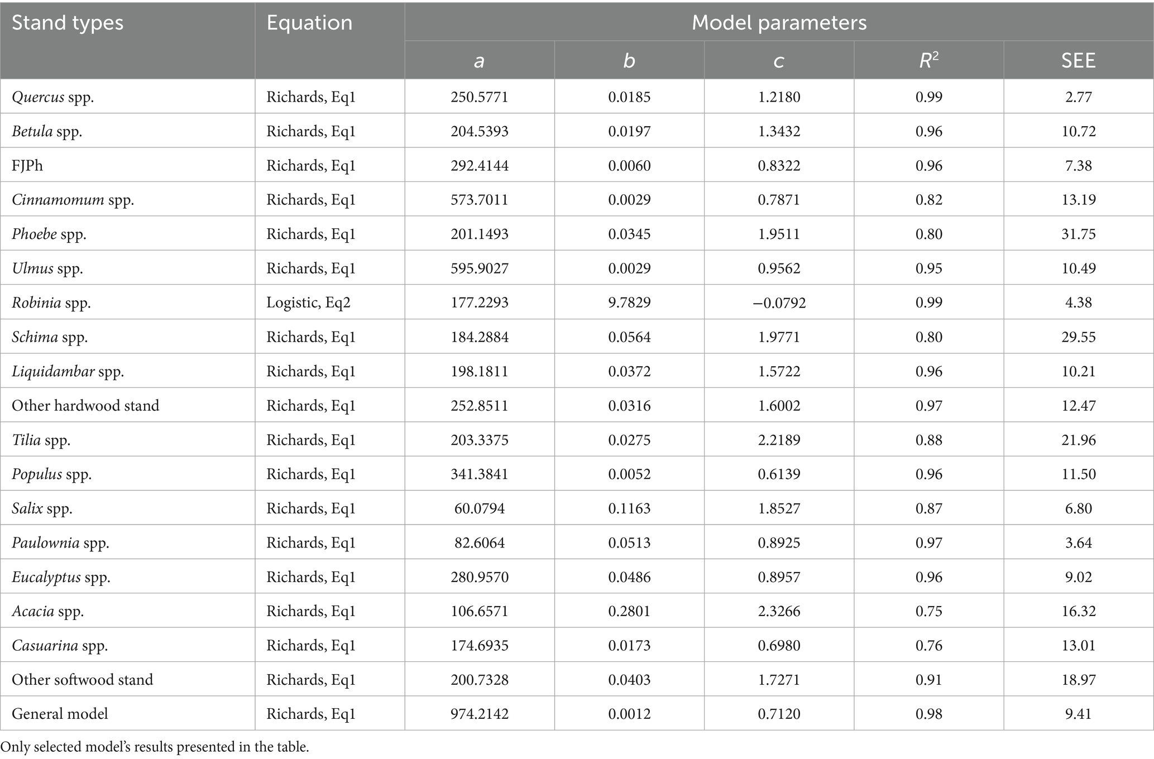This screenshot has width=1154, height=759.
Task: Click the R² column header
Action: coord(928,61)
